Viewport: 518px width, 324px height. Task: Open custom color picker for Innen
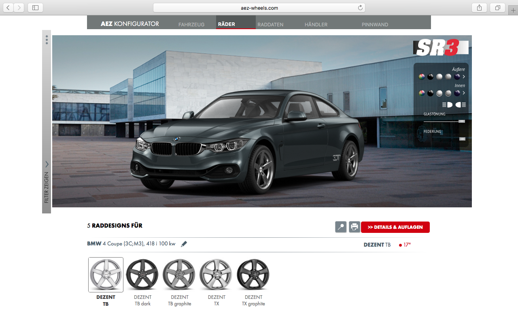point(422,93)
